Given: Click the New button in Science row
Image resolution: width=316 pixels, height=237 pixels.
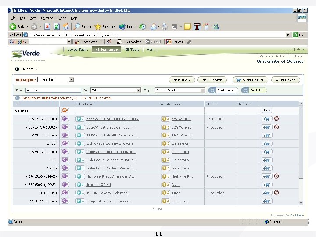Looking at the screenshot, I should 267,110.
